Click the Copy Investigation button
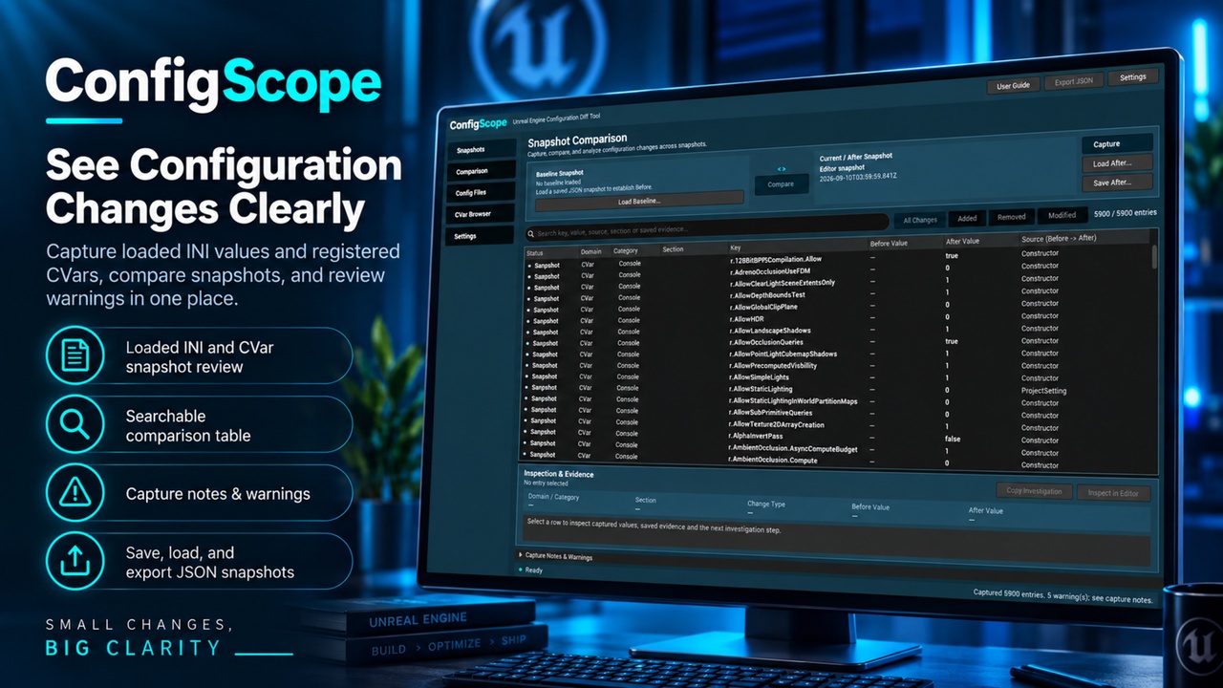The width and height of the screenshot is (1223, 688). 1034,491
